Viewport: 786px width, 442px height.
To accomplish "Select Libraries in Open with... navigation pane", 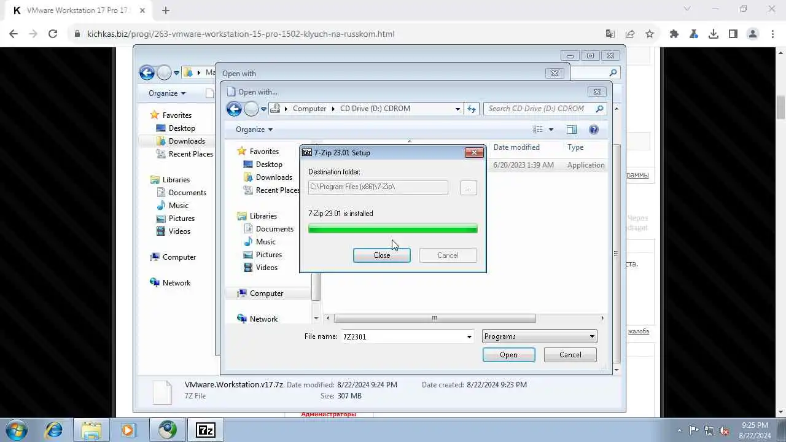I will tap(263, 216).
